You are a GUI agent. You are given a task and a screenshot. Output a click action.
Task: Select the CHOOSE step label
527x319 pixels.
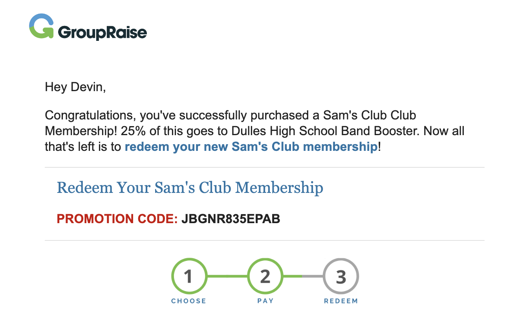(188, 301)
